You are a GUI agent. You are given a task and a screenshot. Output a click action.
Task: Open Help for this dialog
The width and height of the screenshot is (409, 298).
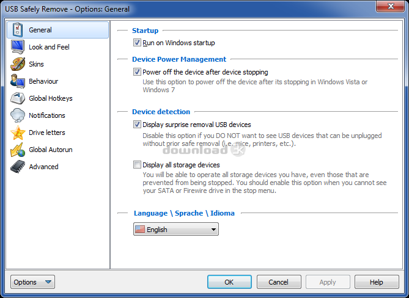[x=377, y=282]
